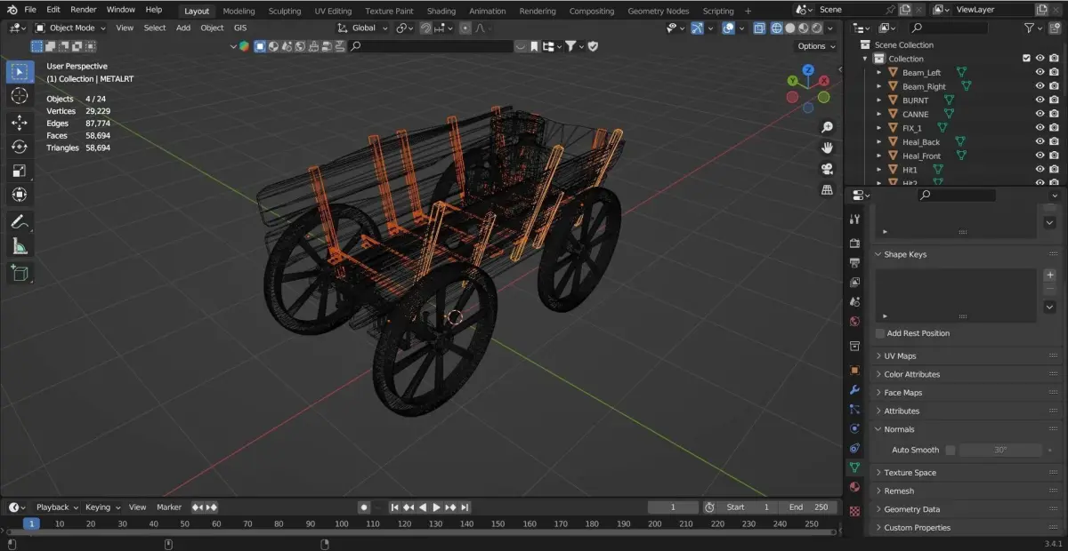
Task: Toggle X-Ray display
Action: tap(759, 28)
